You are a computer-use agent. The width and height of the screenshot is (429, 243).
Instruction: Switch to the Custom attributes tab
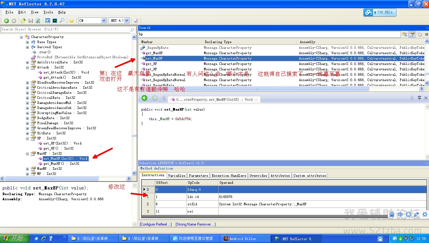309,176
